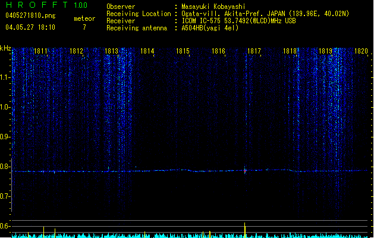Click the "Observer" field label
Image resolution: width=374 pixels, height=238 pixels.
tap(121, 7)
